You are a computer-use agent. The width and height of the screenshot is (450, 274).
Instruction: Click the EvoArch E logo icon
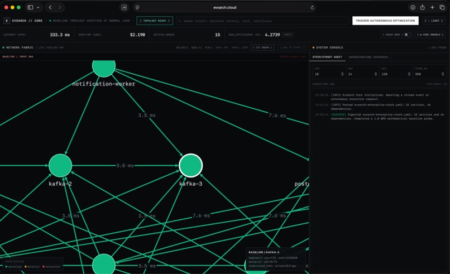tap(7, 21)
